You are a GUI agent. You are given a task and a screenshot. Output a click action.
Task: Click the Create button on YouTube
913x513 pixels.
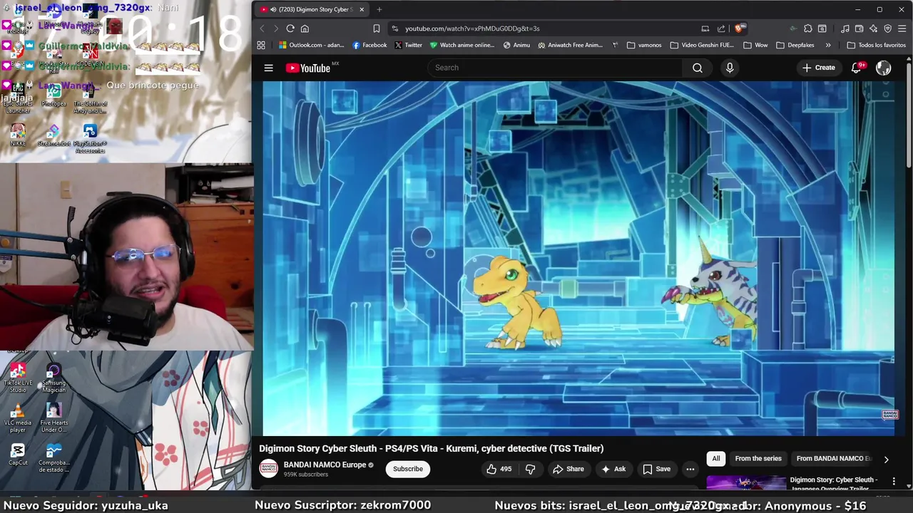[818, 68]
